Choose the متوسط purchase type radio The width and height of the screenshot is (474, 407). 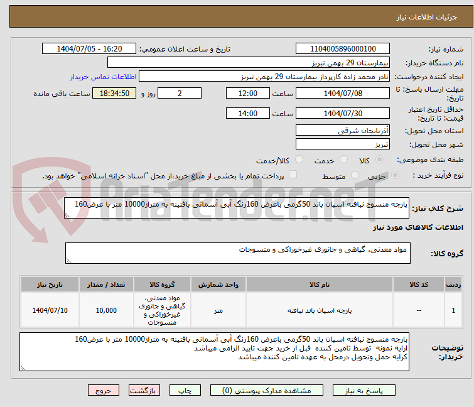click(355, 175)
